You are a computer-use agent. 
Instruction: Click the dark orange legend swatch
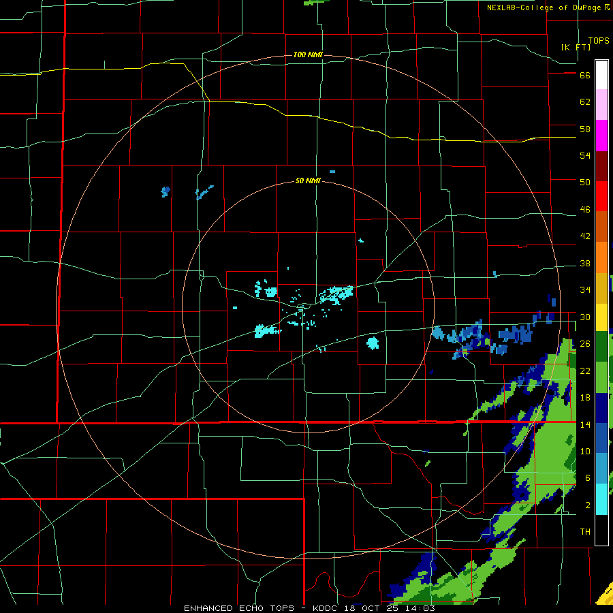(601, 227)
